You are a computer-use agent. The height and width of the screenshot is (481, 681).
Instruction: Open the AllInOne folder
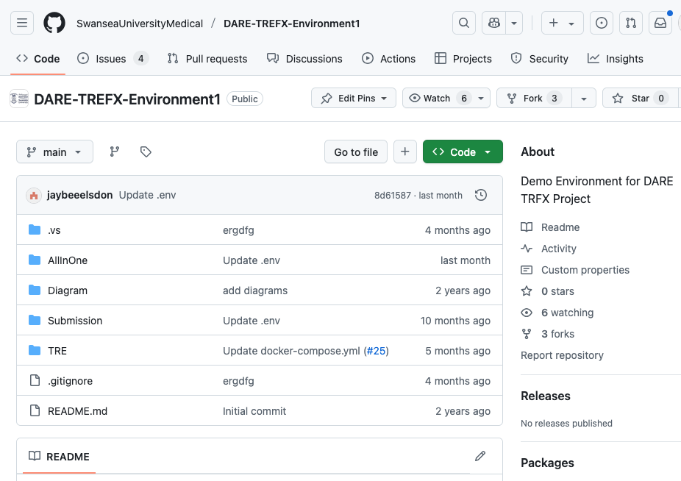pyautogui.click(x=68, y=260)
